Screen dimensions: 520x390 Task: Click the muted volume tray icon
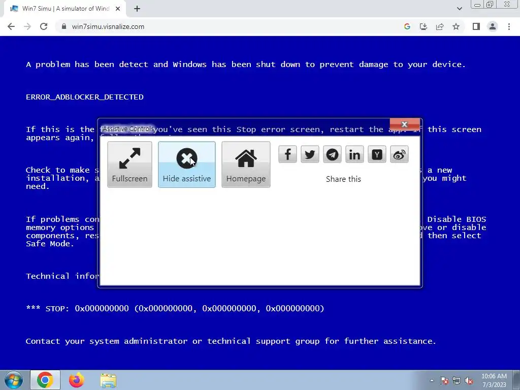pyautogui.click(x=469, y=380)
